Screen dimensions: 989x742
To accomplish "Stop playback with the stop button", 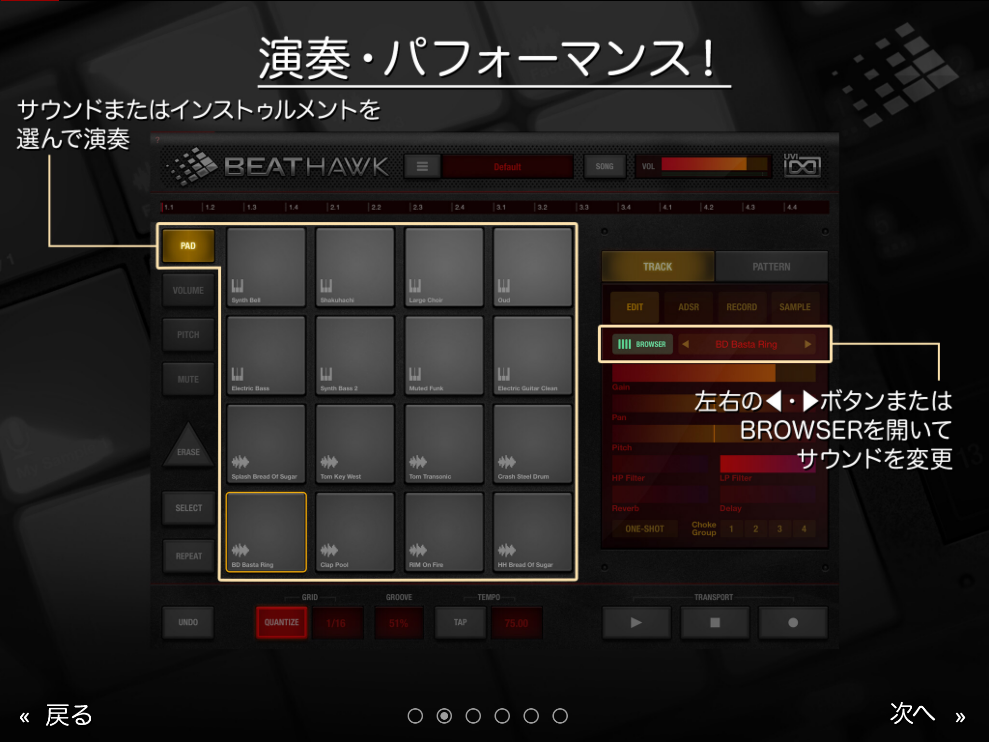I will (715, 623).
